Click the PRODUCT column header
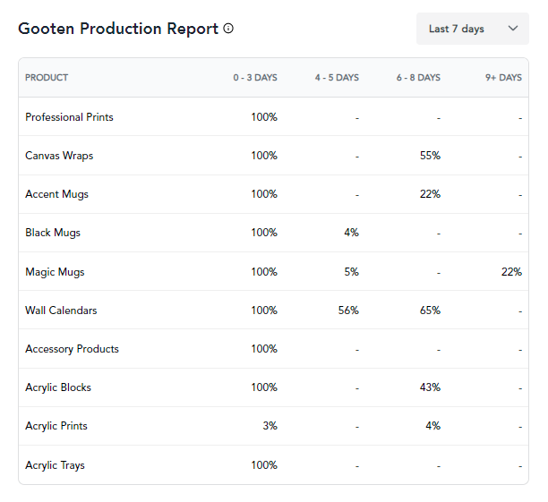Screen dimensions: 548x502 point(47,78)
